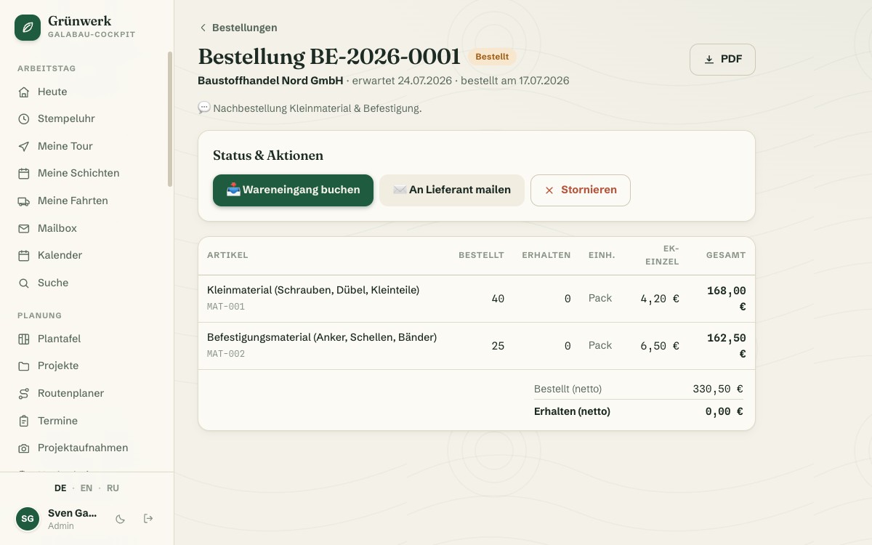872x545 pixels.
Task: Click the Suche magnifier icon
Action: click(x=24, y=283)
